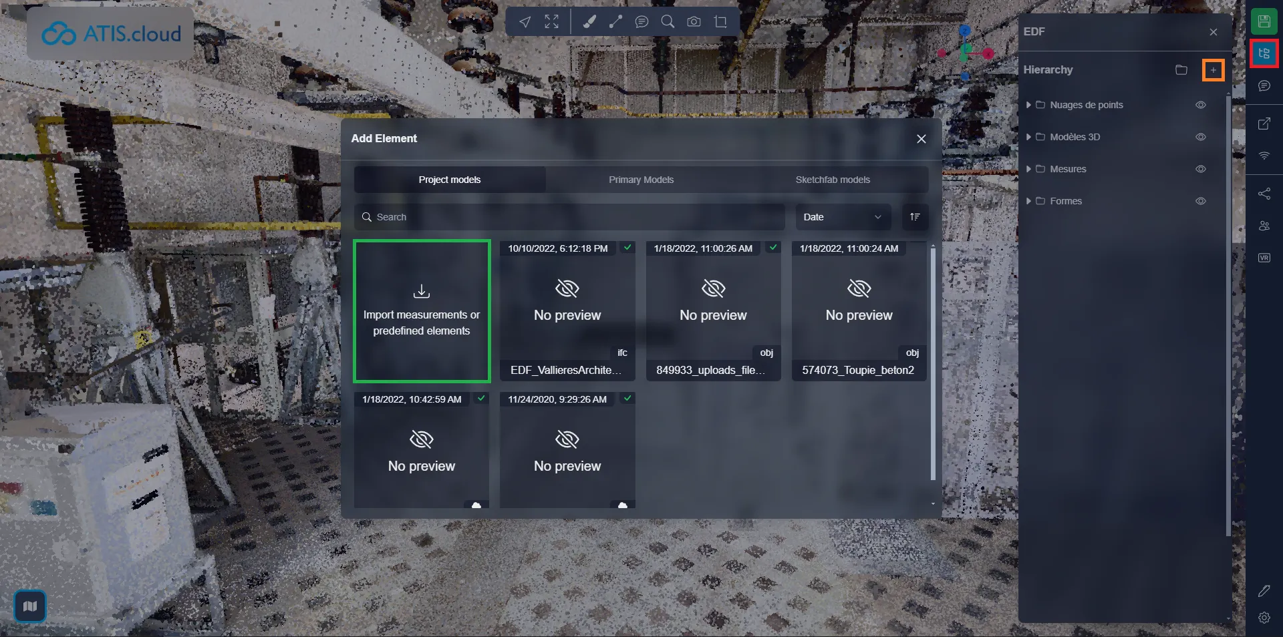Screen dimensions: 1283x637
Task: Click the measure tool icon in top toolbar
Action: (615, 22)
